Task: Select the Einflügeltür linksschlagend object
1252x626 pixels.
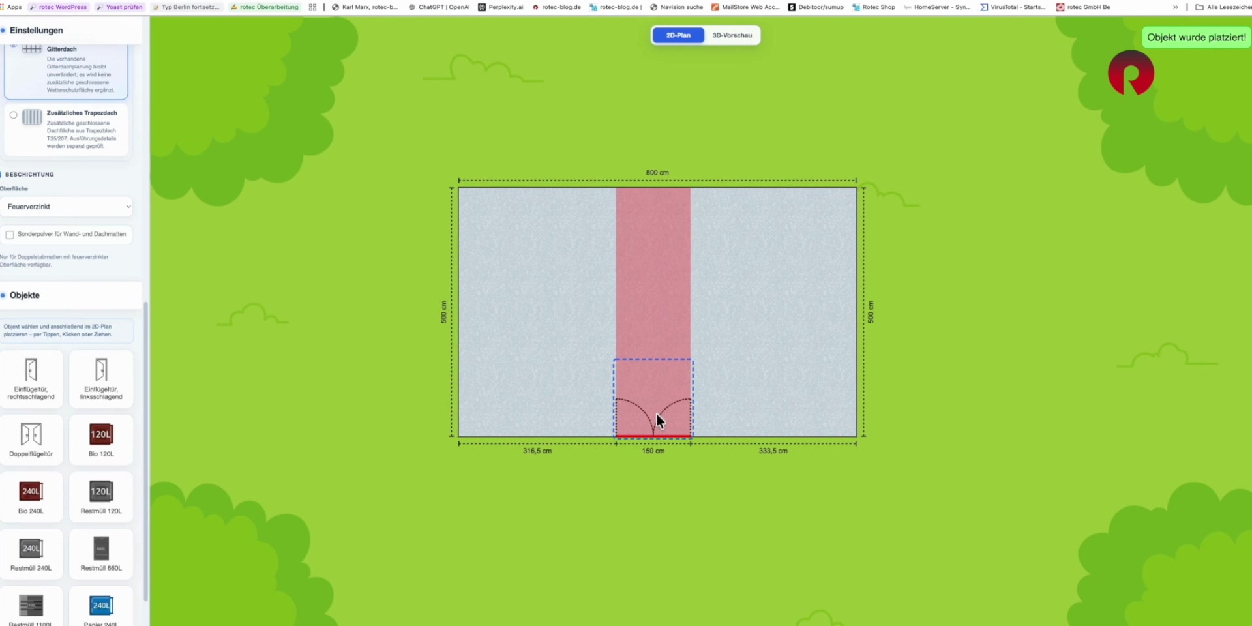Action: (x=101, y=379)
